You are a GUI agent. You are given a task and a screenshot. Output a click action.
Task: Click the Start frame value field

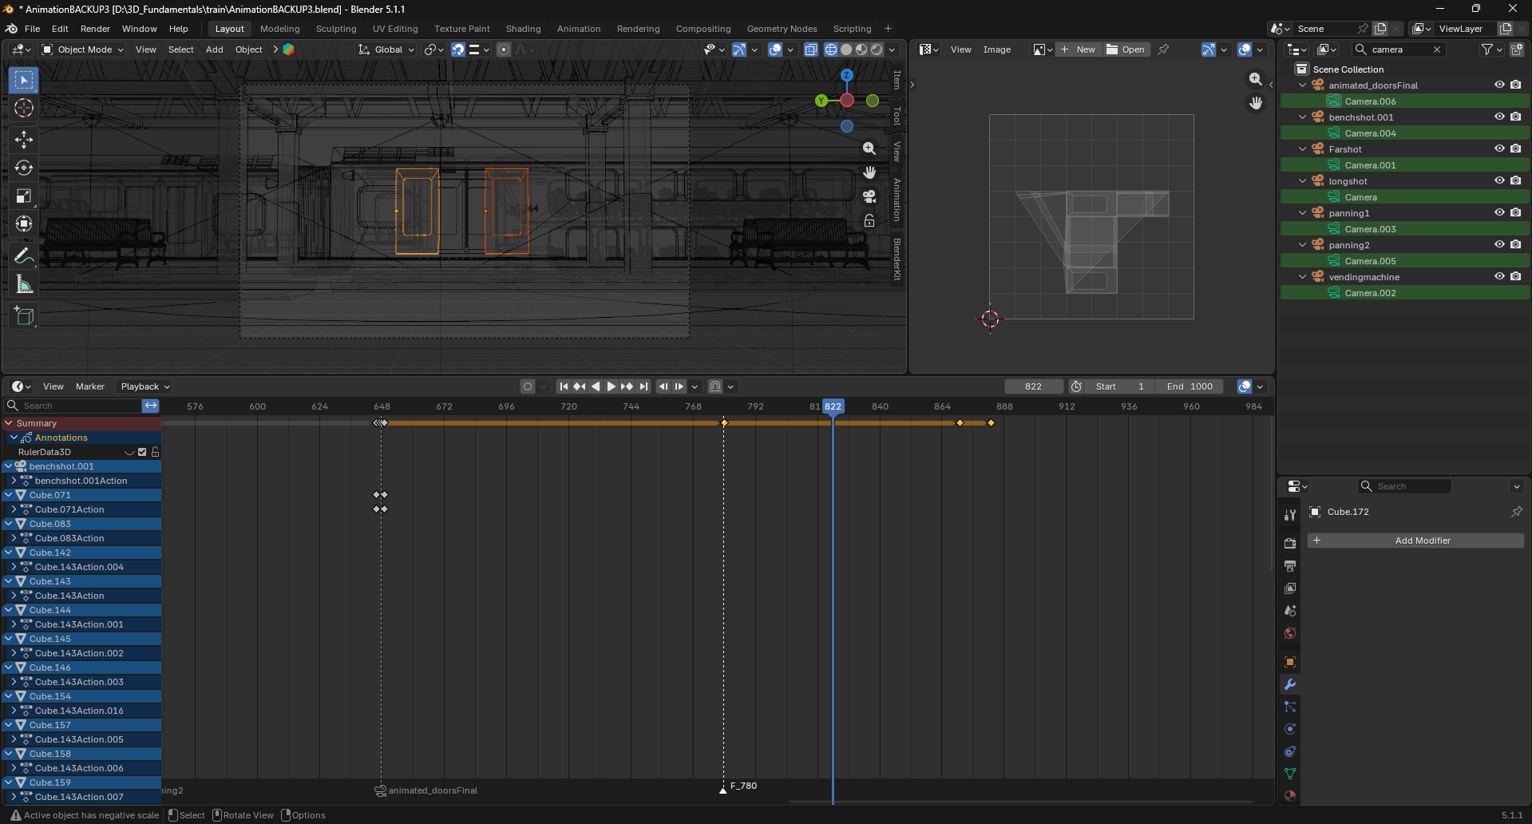(x=1121, y=386)
